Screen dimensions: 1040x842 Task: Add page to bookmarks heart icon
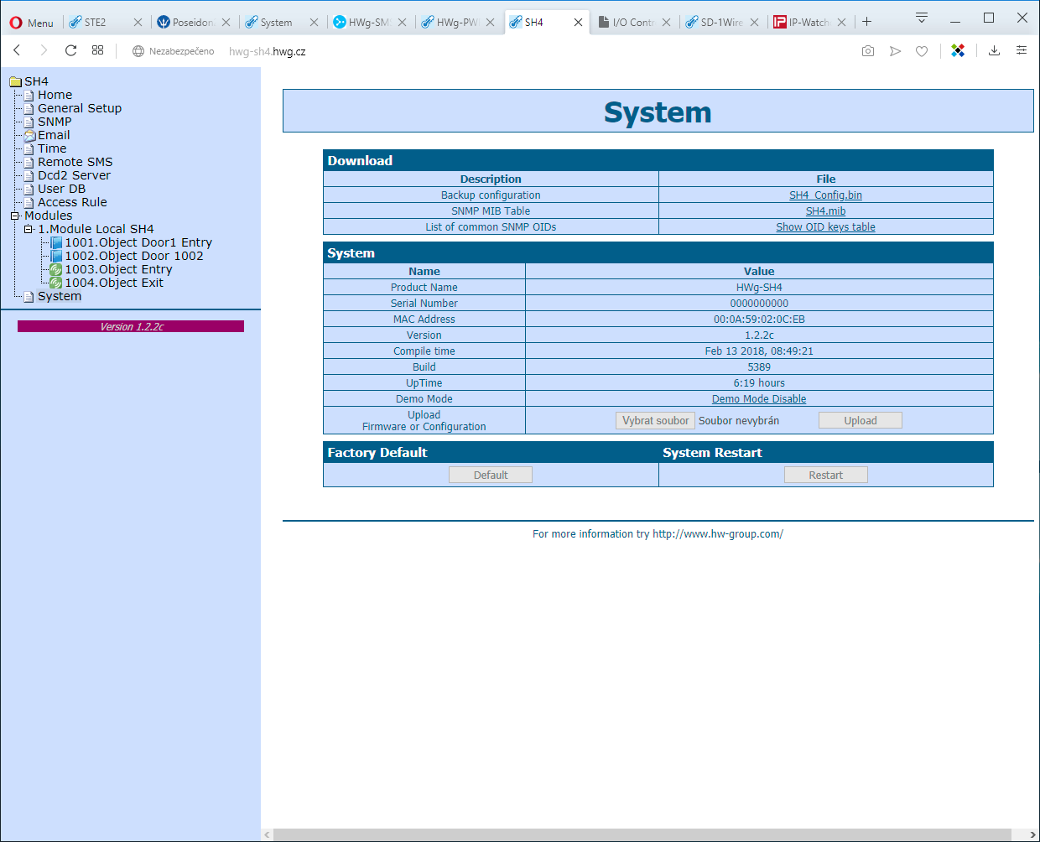pyautogui.click(x=922, y=51)
